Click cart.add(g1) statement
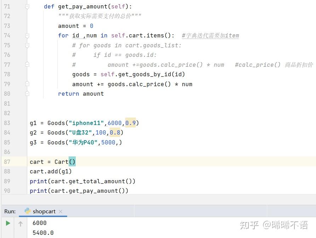This screenshot has width=316, height=238. [51, 171]
